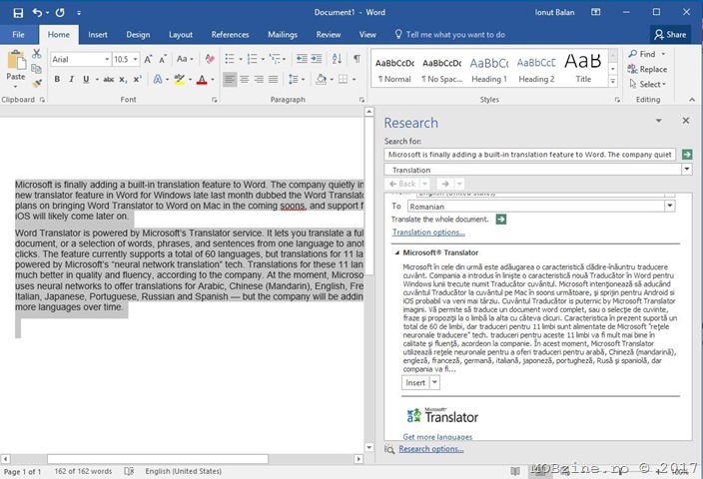This screenshot has height=479, width=703.
Task: Click the Save icon in title bar
Action: [x=18, y=13]
